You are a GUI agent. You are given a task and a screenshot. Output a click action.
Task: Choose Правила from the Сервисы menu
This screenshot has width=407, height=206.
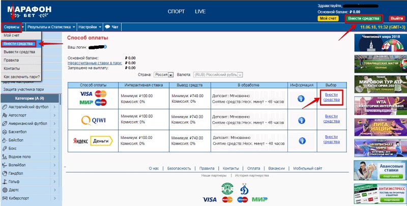coord(12,60)
